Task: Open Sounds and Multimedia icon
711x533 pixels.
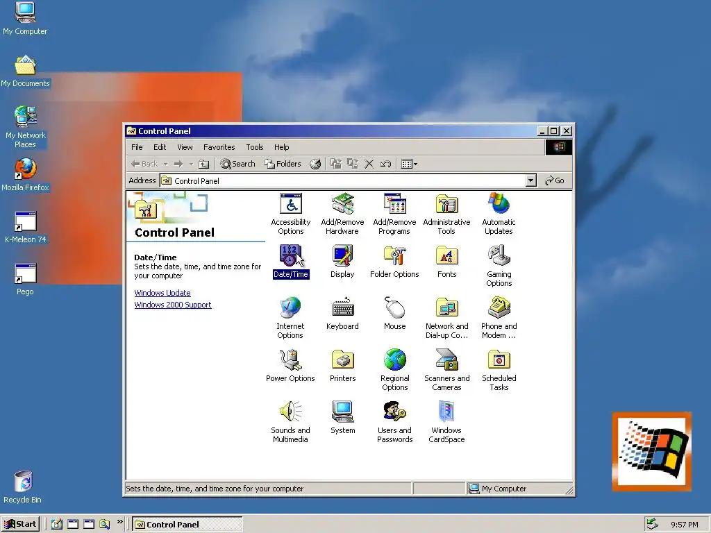Action: pyautogui.click(x=290, y=423)
